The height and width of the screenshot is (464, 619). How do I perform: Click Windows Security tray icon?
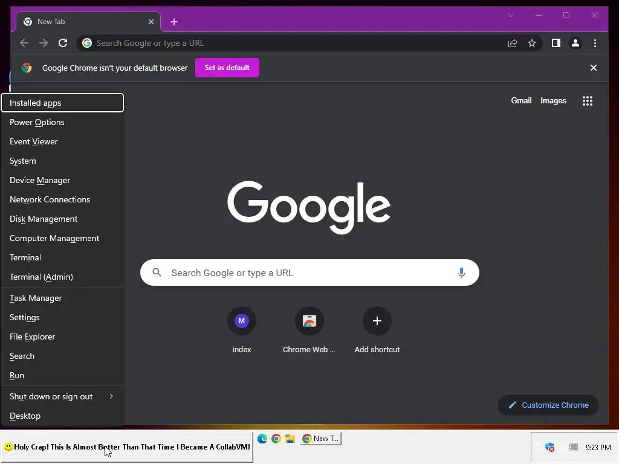549,447
